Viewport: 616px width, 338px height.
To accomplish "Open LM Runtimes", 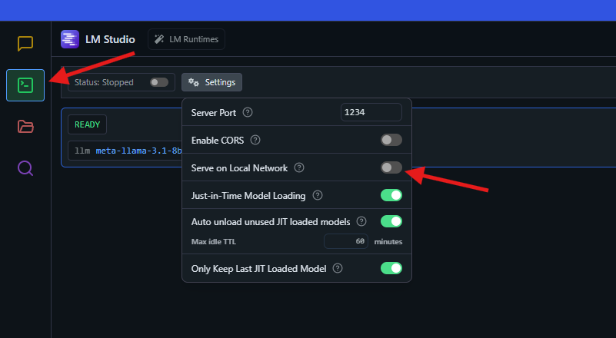I will pos(186,39).
